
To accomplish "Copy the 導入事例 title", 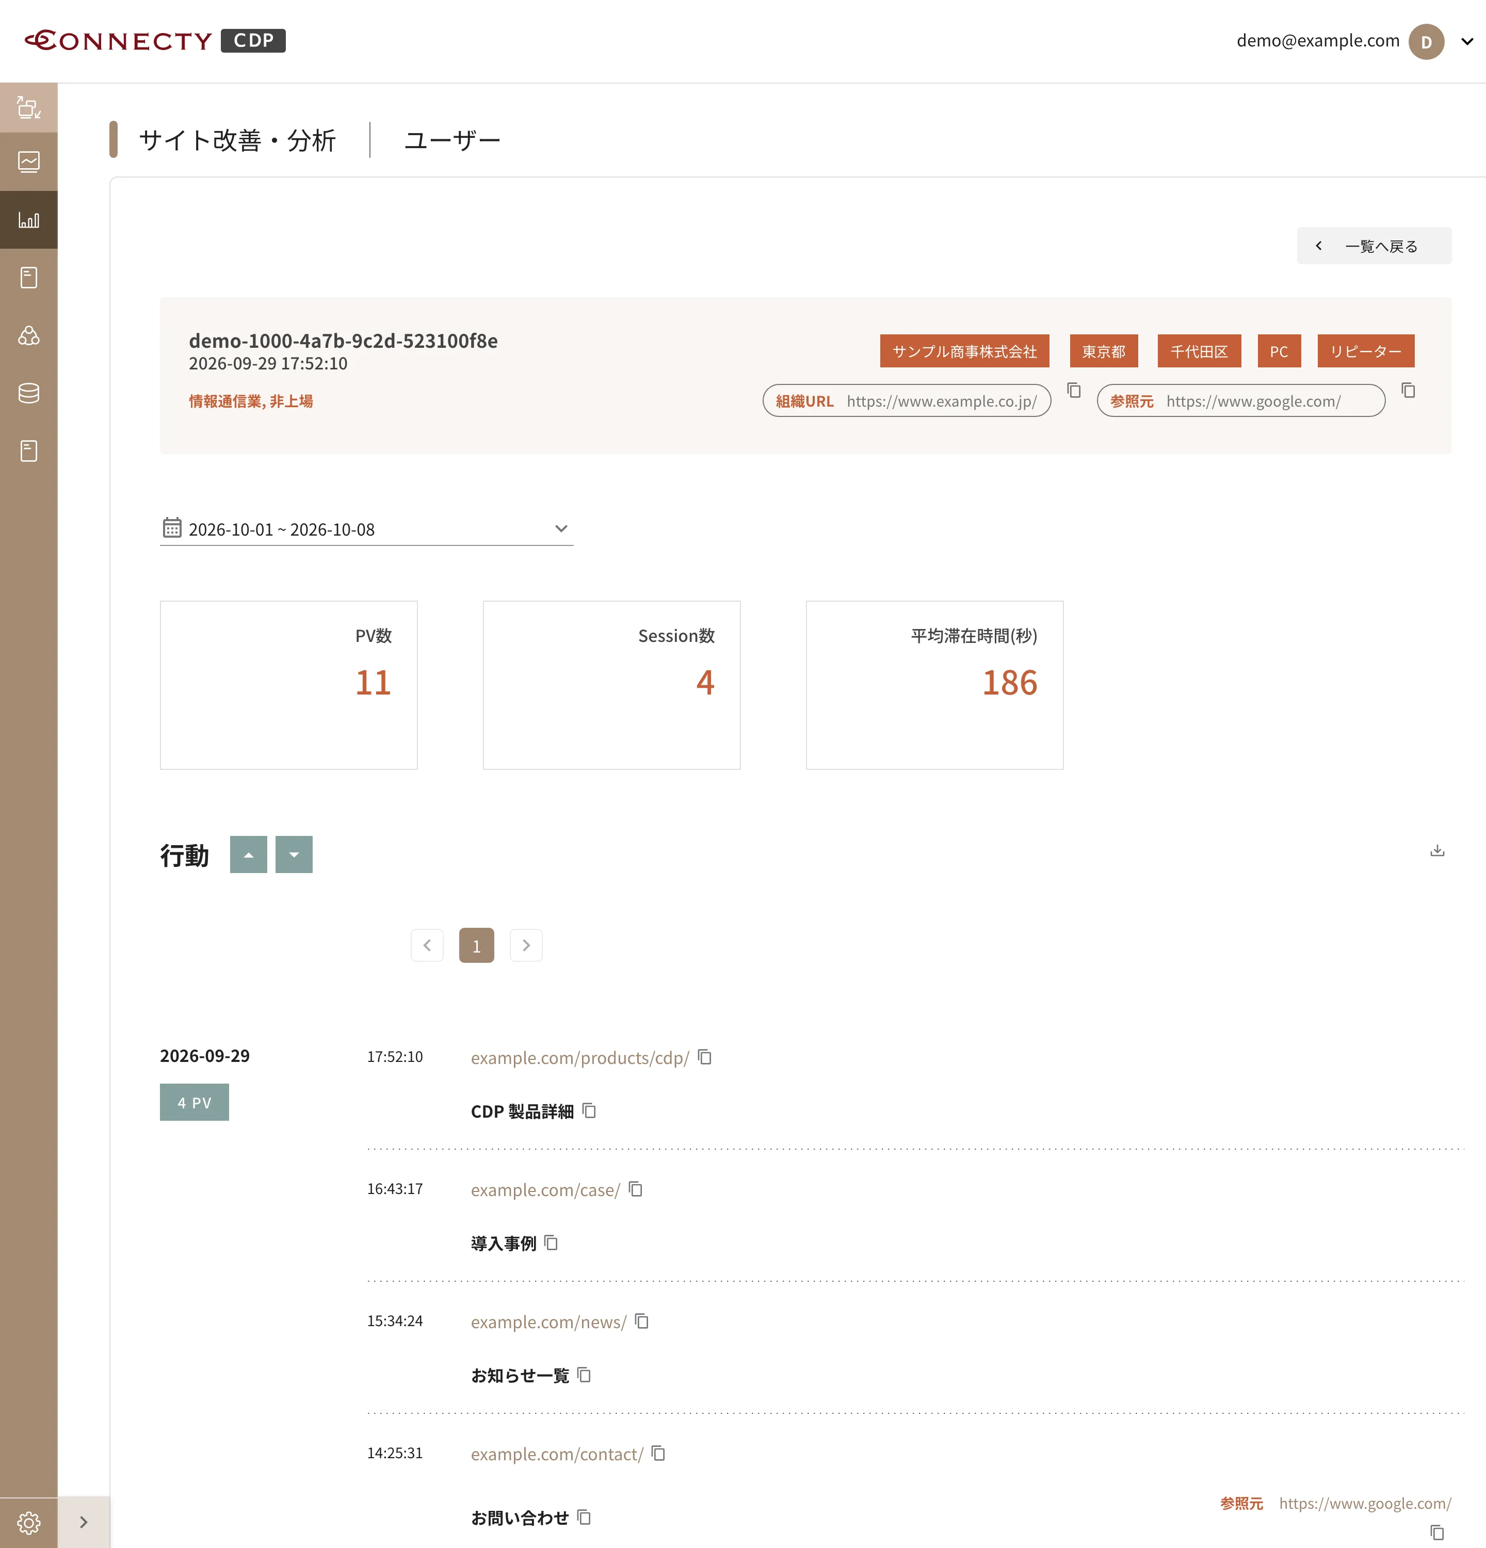I will 551,1243.
